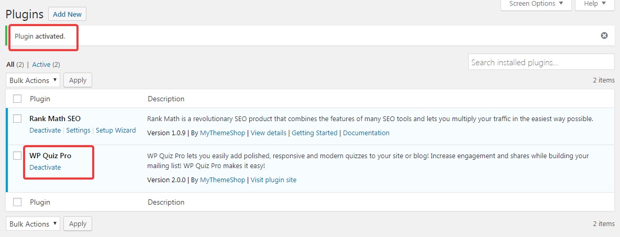620x237 pixels.
Task: Open the bottom Bulk Actions dropdown
Action: (33, 224)
